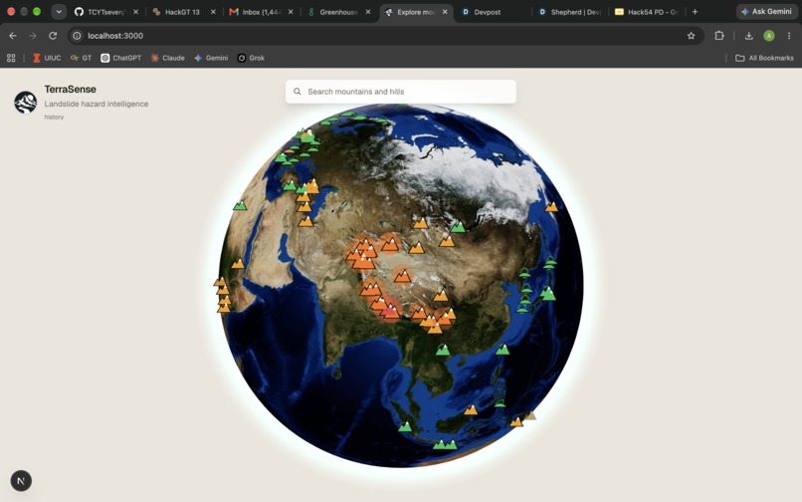Open the ChatGPT bookmark
802x502 pixels.
120,58
